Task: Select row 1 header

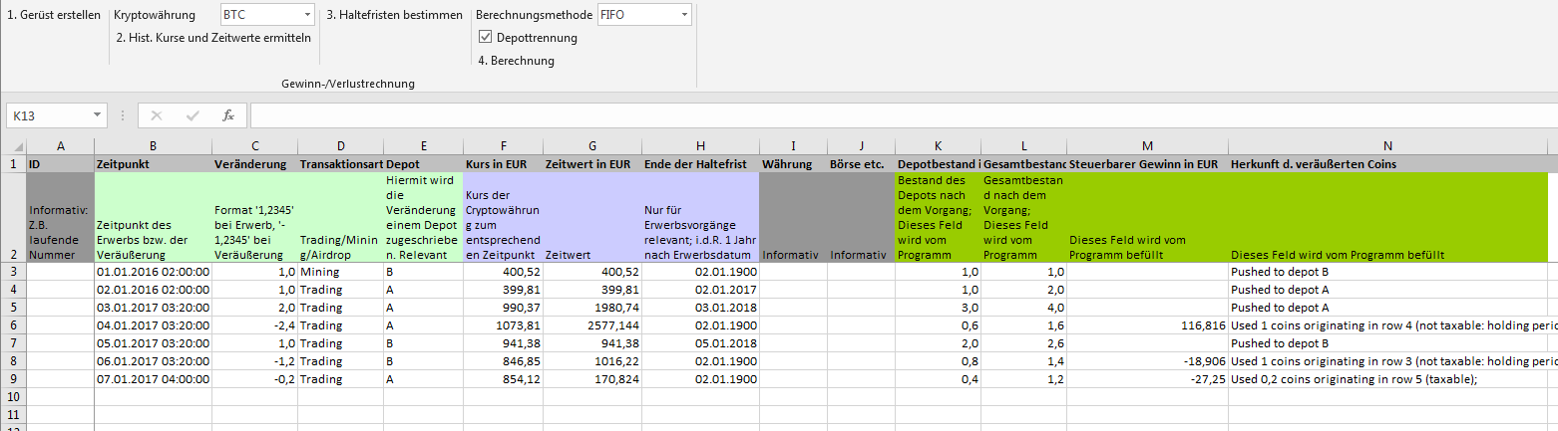Action: click(x=13, y=163)
